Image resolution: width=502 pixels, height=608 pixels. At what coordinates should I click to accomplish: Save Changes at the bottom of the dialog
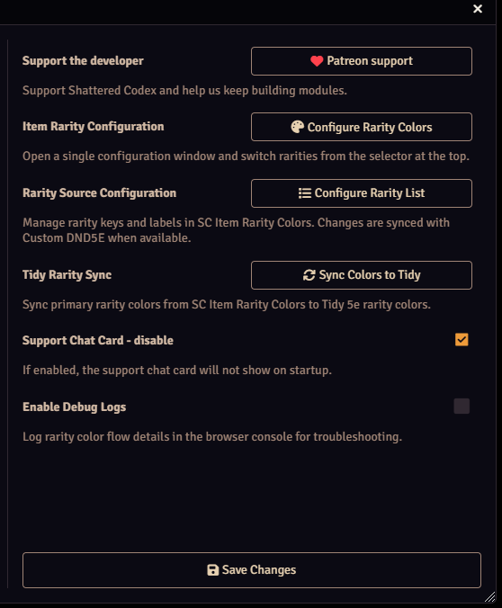[x=252, y=570]
